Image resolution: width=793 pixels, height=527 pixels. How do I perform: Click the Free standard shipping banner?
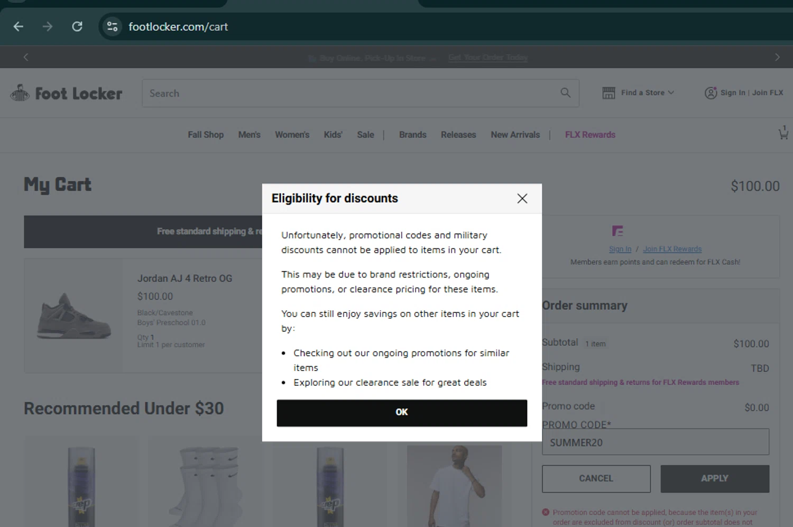tap(143, 232)
